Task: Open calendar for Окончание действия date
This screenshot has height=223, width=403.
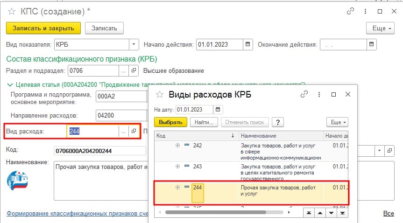Action: [x=372, y=45]
